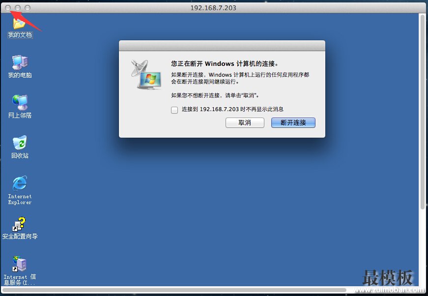Click the 断开连接 button
This screenshot has width=428, height=296.
point(293,122)
